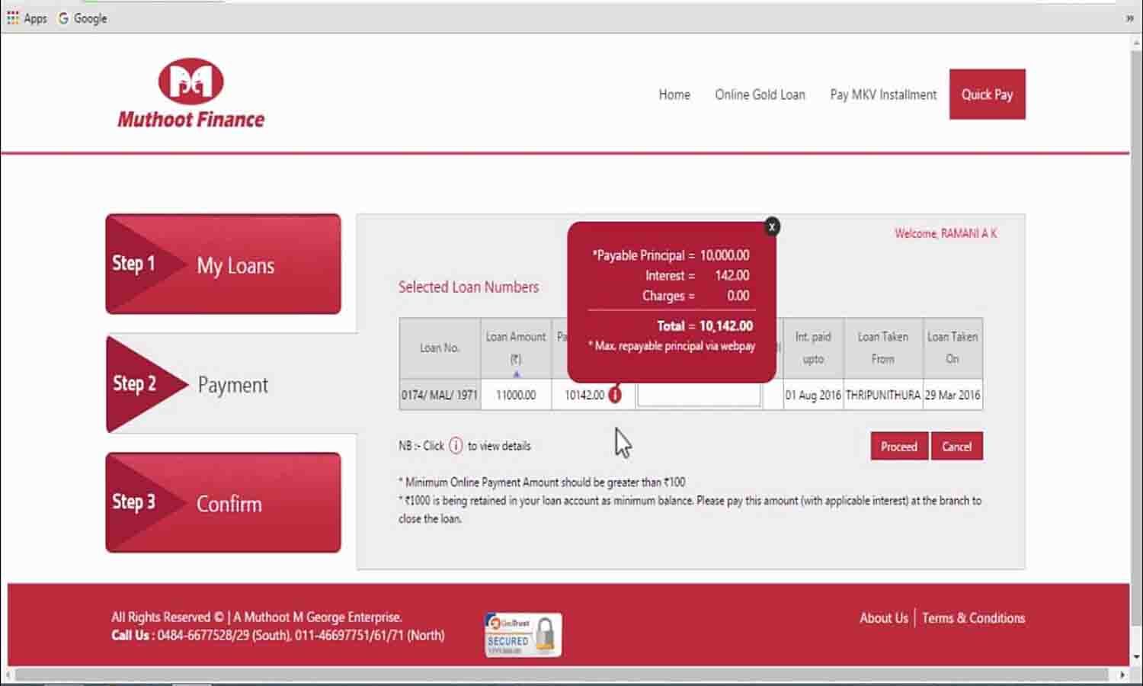1143x686 pixels.
Task: Click the Quick Pay button
Action: click(987, 95)
